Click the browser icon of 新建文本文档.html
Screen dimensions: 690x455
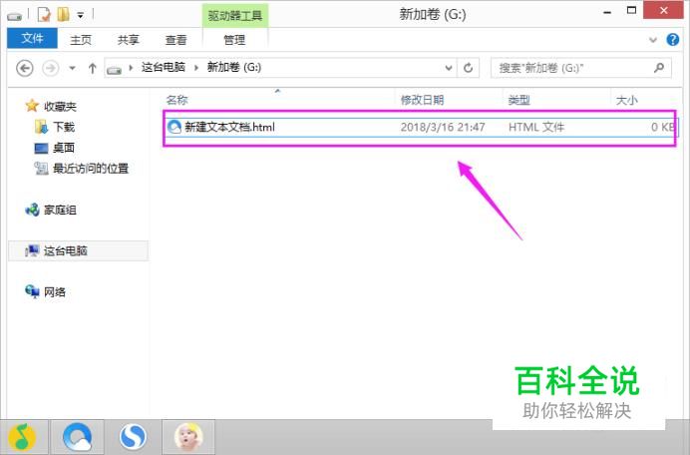point(174,128)
